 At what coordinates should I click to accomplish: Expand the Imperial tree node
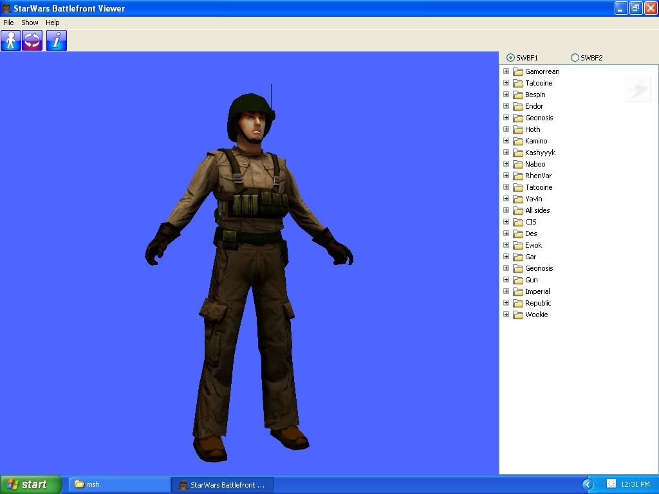[x=506, y=291]
